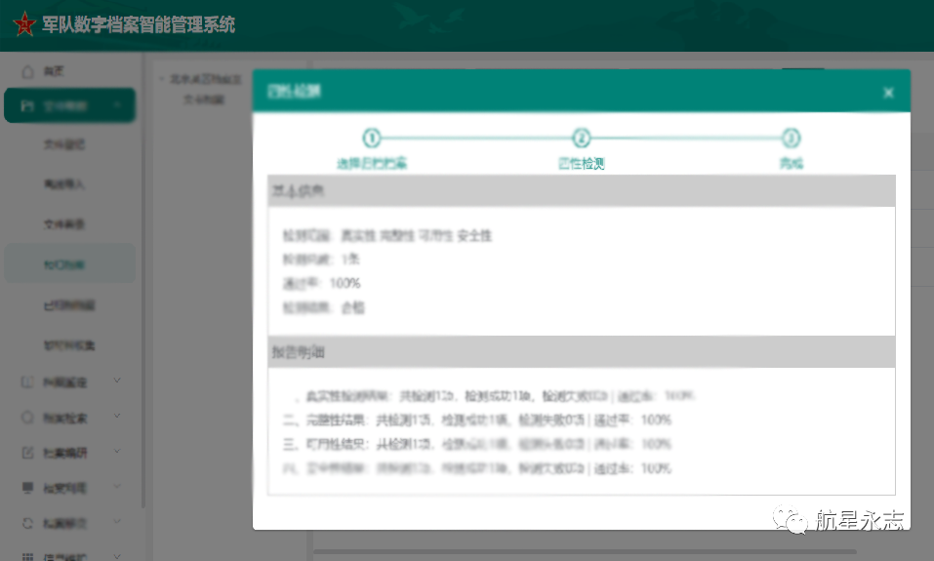Click the circular search icon in sidebar
934x561 pixels.
27,418
